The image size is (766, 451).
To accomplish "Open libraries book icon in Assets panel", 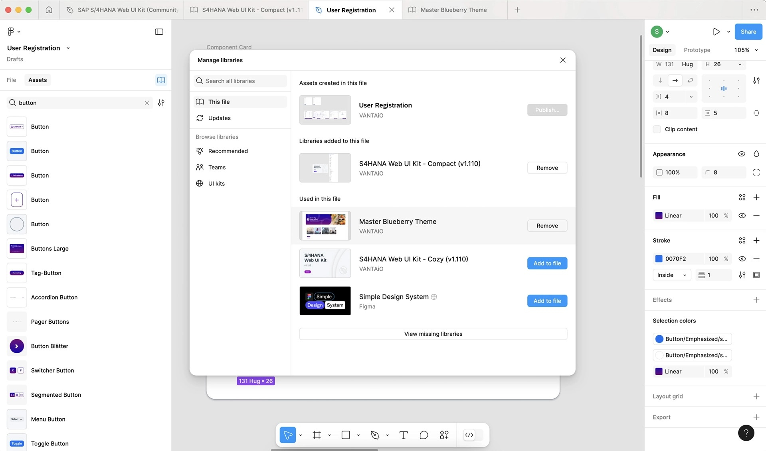I will (161, 80).
